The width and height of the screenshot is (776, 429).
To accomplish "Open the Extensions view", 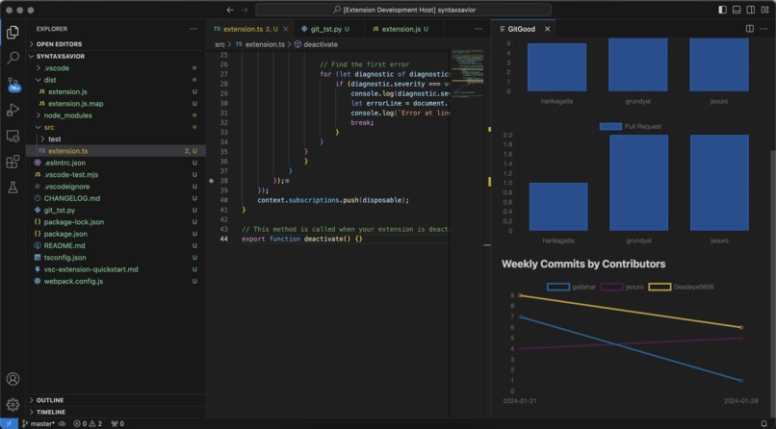I will pyautogui.click(x=13, y=162).
